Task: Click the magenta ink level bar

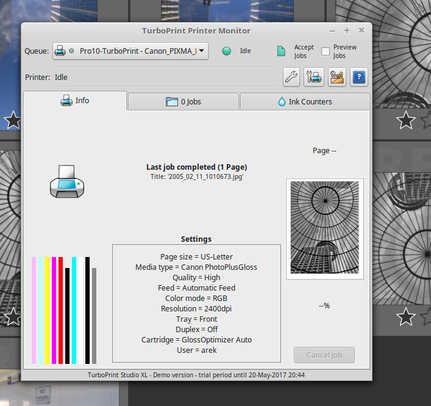Action: 54,310
